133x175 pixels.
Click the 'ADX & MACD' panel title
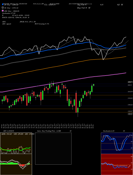click(x=9, y=131)
